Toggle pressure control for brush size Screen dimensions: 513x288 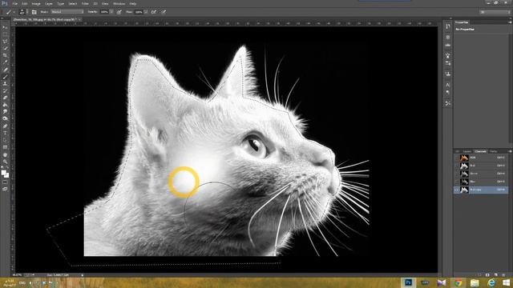[164, 12]
